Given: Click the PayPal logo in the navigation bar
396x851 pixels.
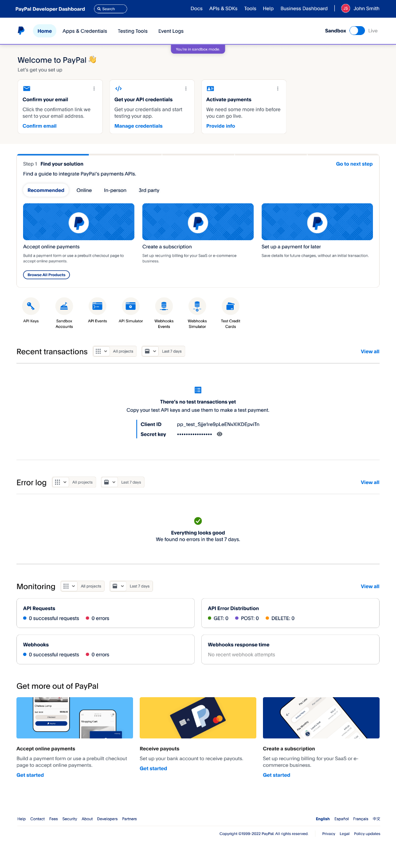Looking at the screenshot, I should pyautogui.click(x=21, y=31).
